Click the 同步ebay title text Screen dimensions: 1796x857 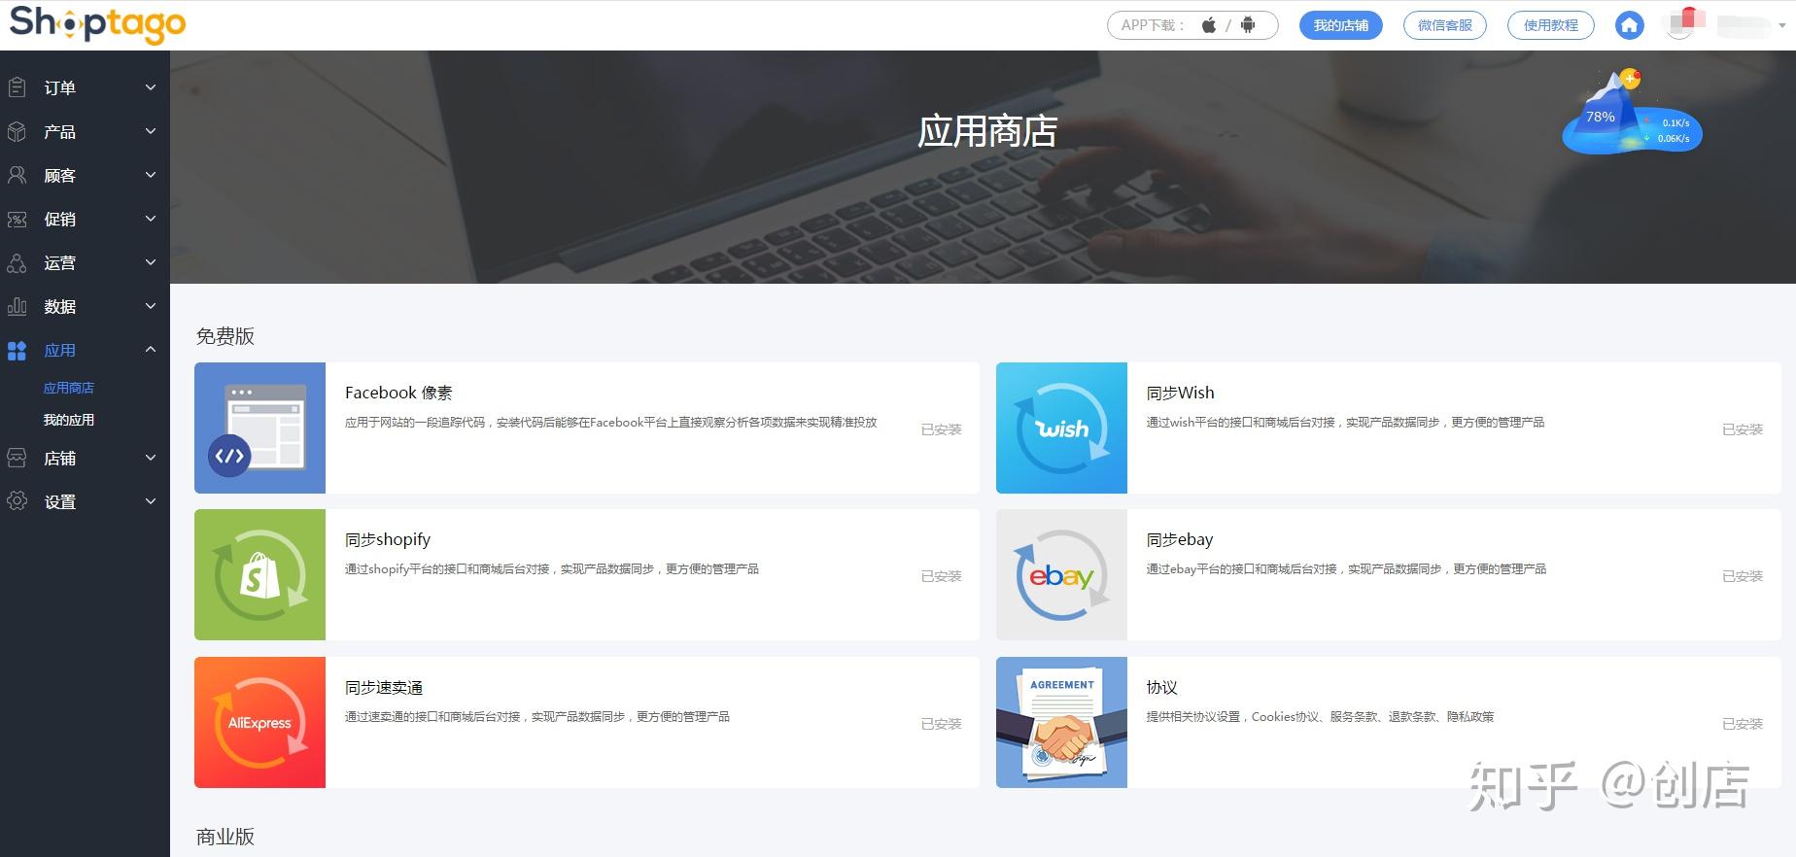click(x=1180, y=539)
